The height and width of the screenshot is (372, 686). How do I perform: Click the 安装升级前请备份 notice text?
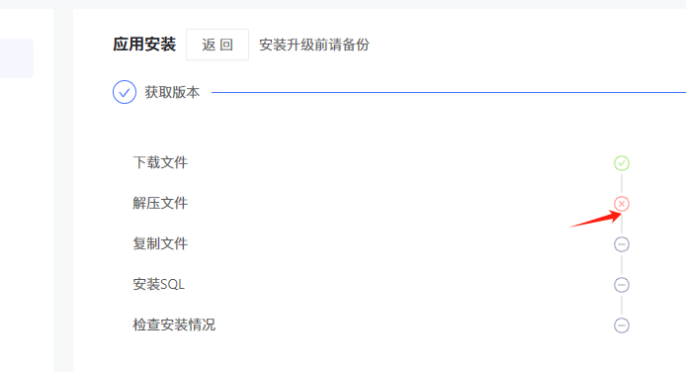click(x=314, y=45)
